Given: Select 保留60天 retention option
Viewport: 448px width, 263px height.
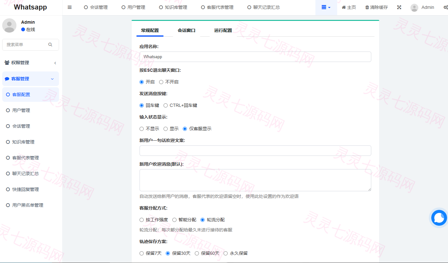Looking at the screenshot, I should 197,253.
